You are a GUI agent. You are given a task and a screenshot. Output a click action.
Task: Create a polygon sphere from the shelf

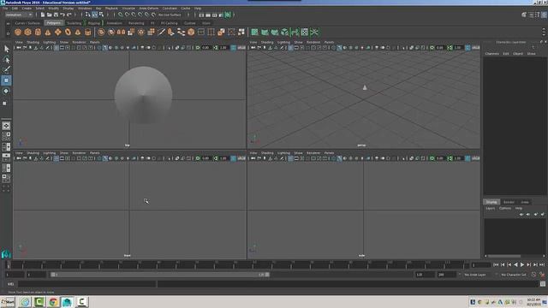point(18,33)
